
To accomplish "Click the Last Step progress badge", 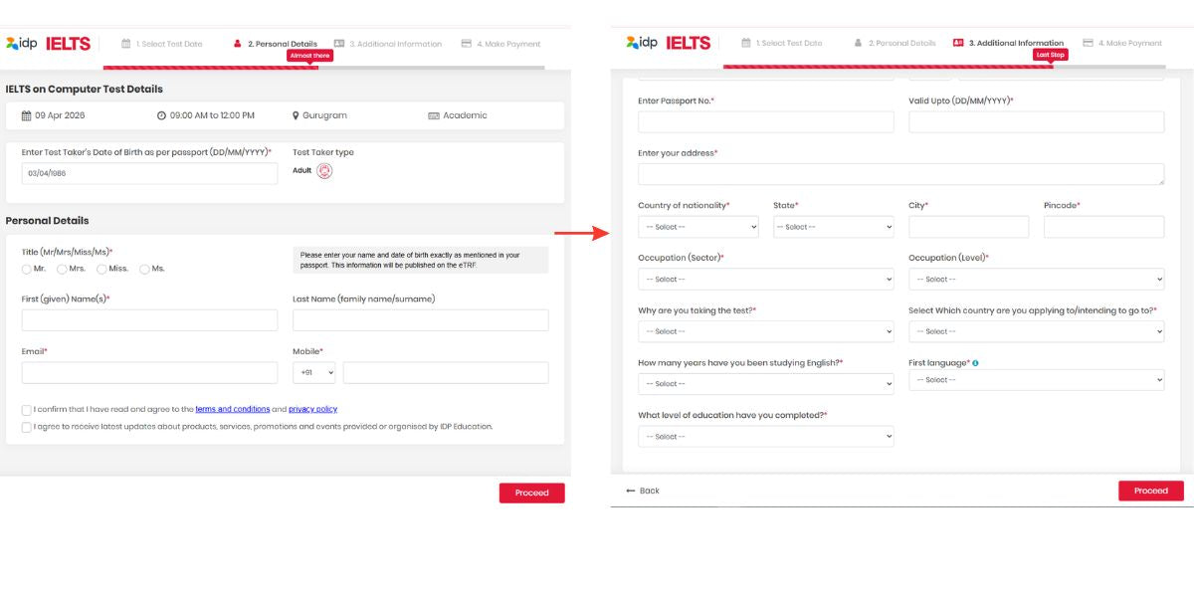I will pyautogui.click(x=1050, y=55).
